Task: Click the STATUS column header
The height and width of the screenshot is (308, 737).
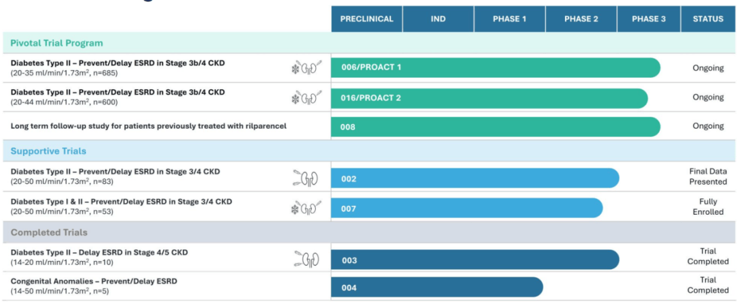Action: coord(708,19)
